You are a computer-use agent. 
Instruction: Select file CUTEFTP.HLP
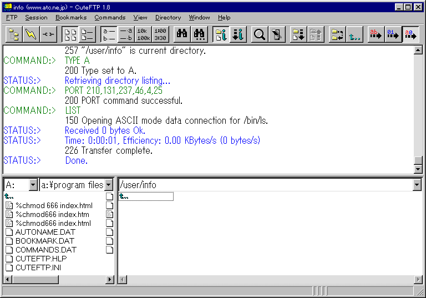pos(41,259)
